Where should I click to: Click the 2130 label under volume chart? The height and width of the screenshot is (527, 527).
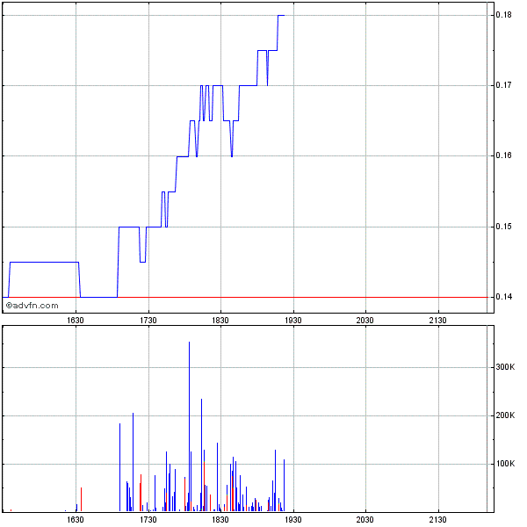(438, 520)
